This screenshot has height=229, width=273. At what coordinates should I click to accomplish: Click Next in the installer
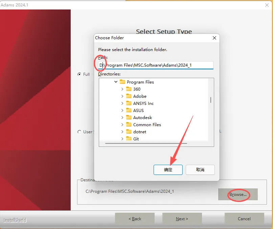[x=182, y=219]
